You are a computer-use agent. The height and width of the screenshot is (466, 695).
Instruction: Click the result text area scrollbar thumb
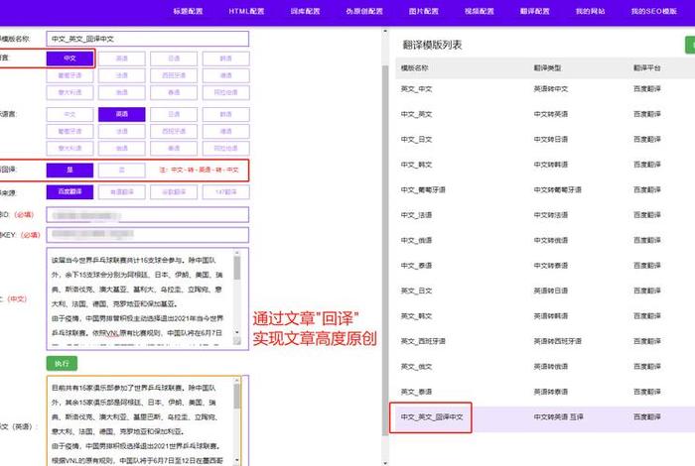237,396
